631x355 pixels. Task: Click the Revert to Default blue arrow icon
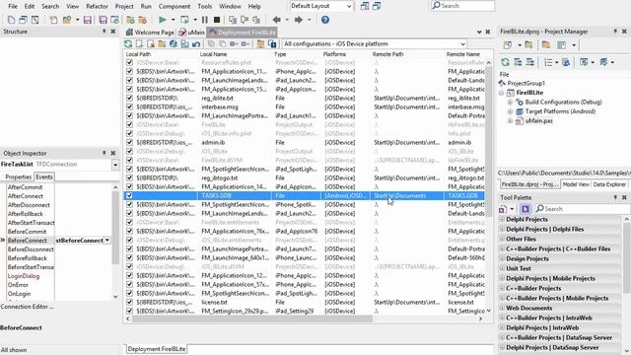click(x=196, y=43)
